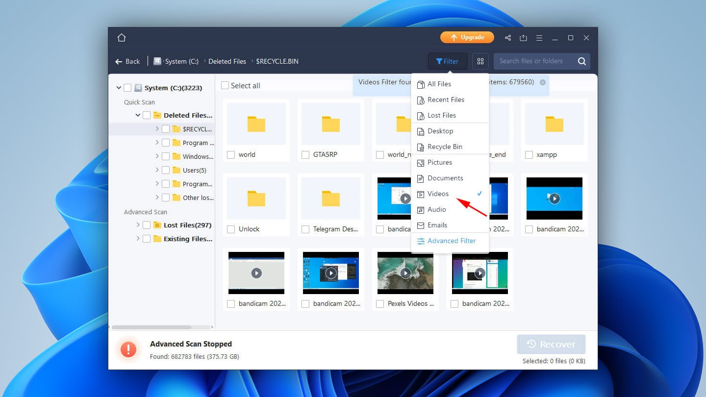Open the Telegram Des... folder icon

click(331, 198)
